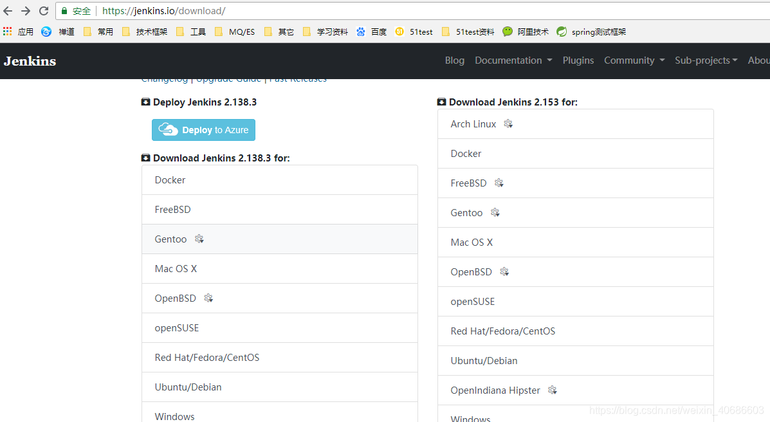The image size is (770, 422).
Task: Download Arch Linux package for 2.153
Action: pos(576,124)
